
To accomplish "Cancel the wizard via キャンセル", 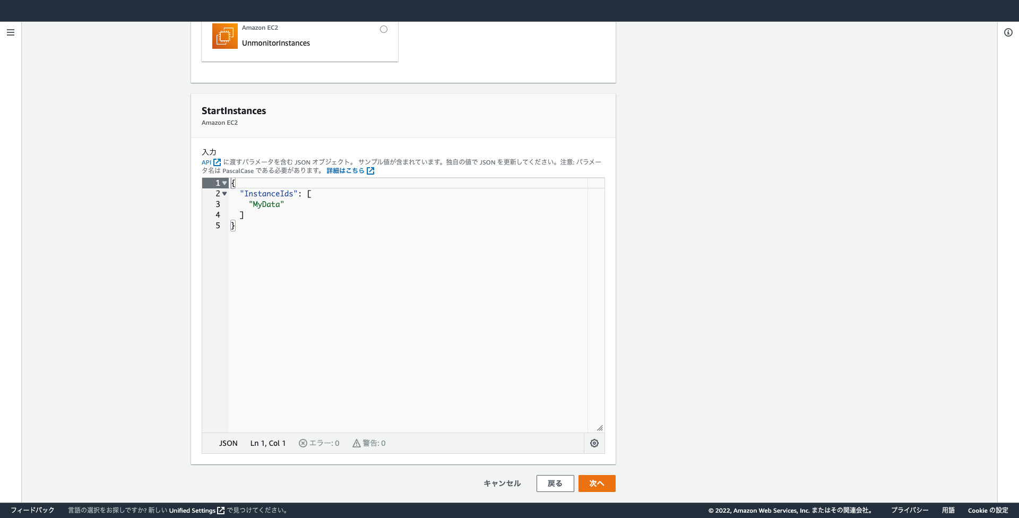I will [x=502, y=484].
